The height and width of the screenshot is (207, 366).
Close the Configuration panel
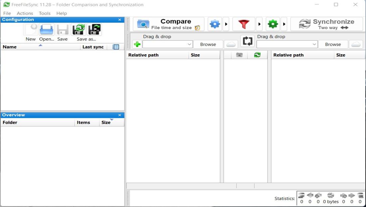[x=120, y=20]
